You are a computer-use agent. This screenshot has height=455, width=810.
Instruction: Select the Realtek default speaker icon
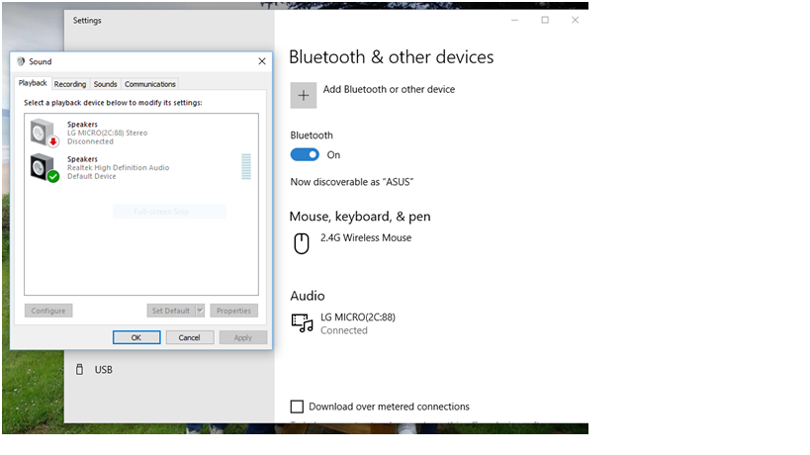pyautogui.click(x=45, y=168)
